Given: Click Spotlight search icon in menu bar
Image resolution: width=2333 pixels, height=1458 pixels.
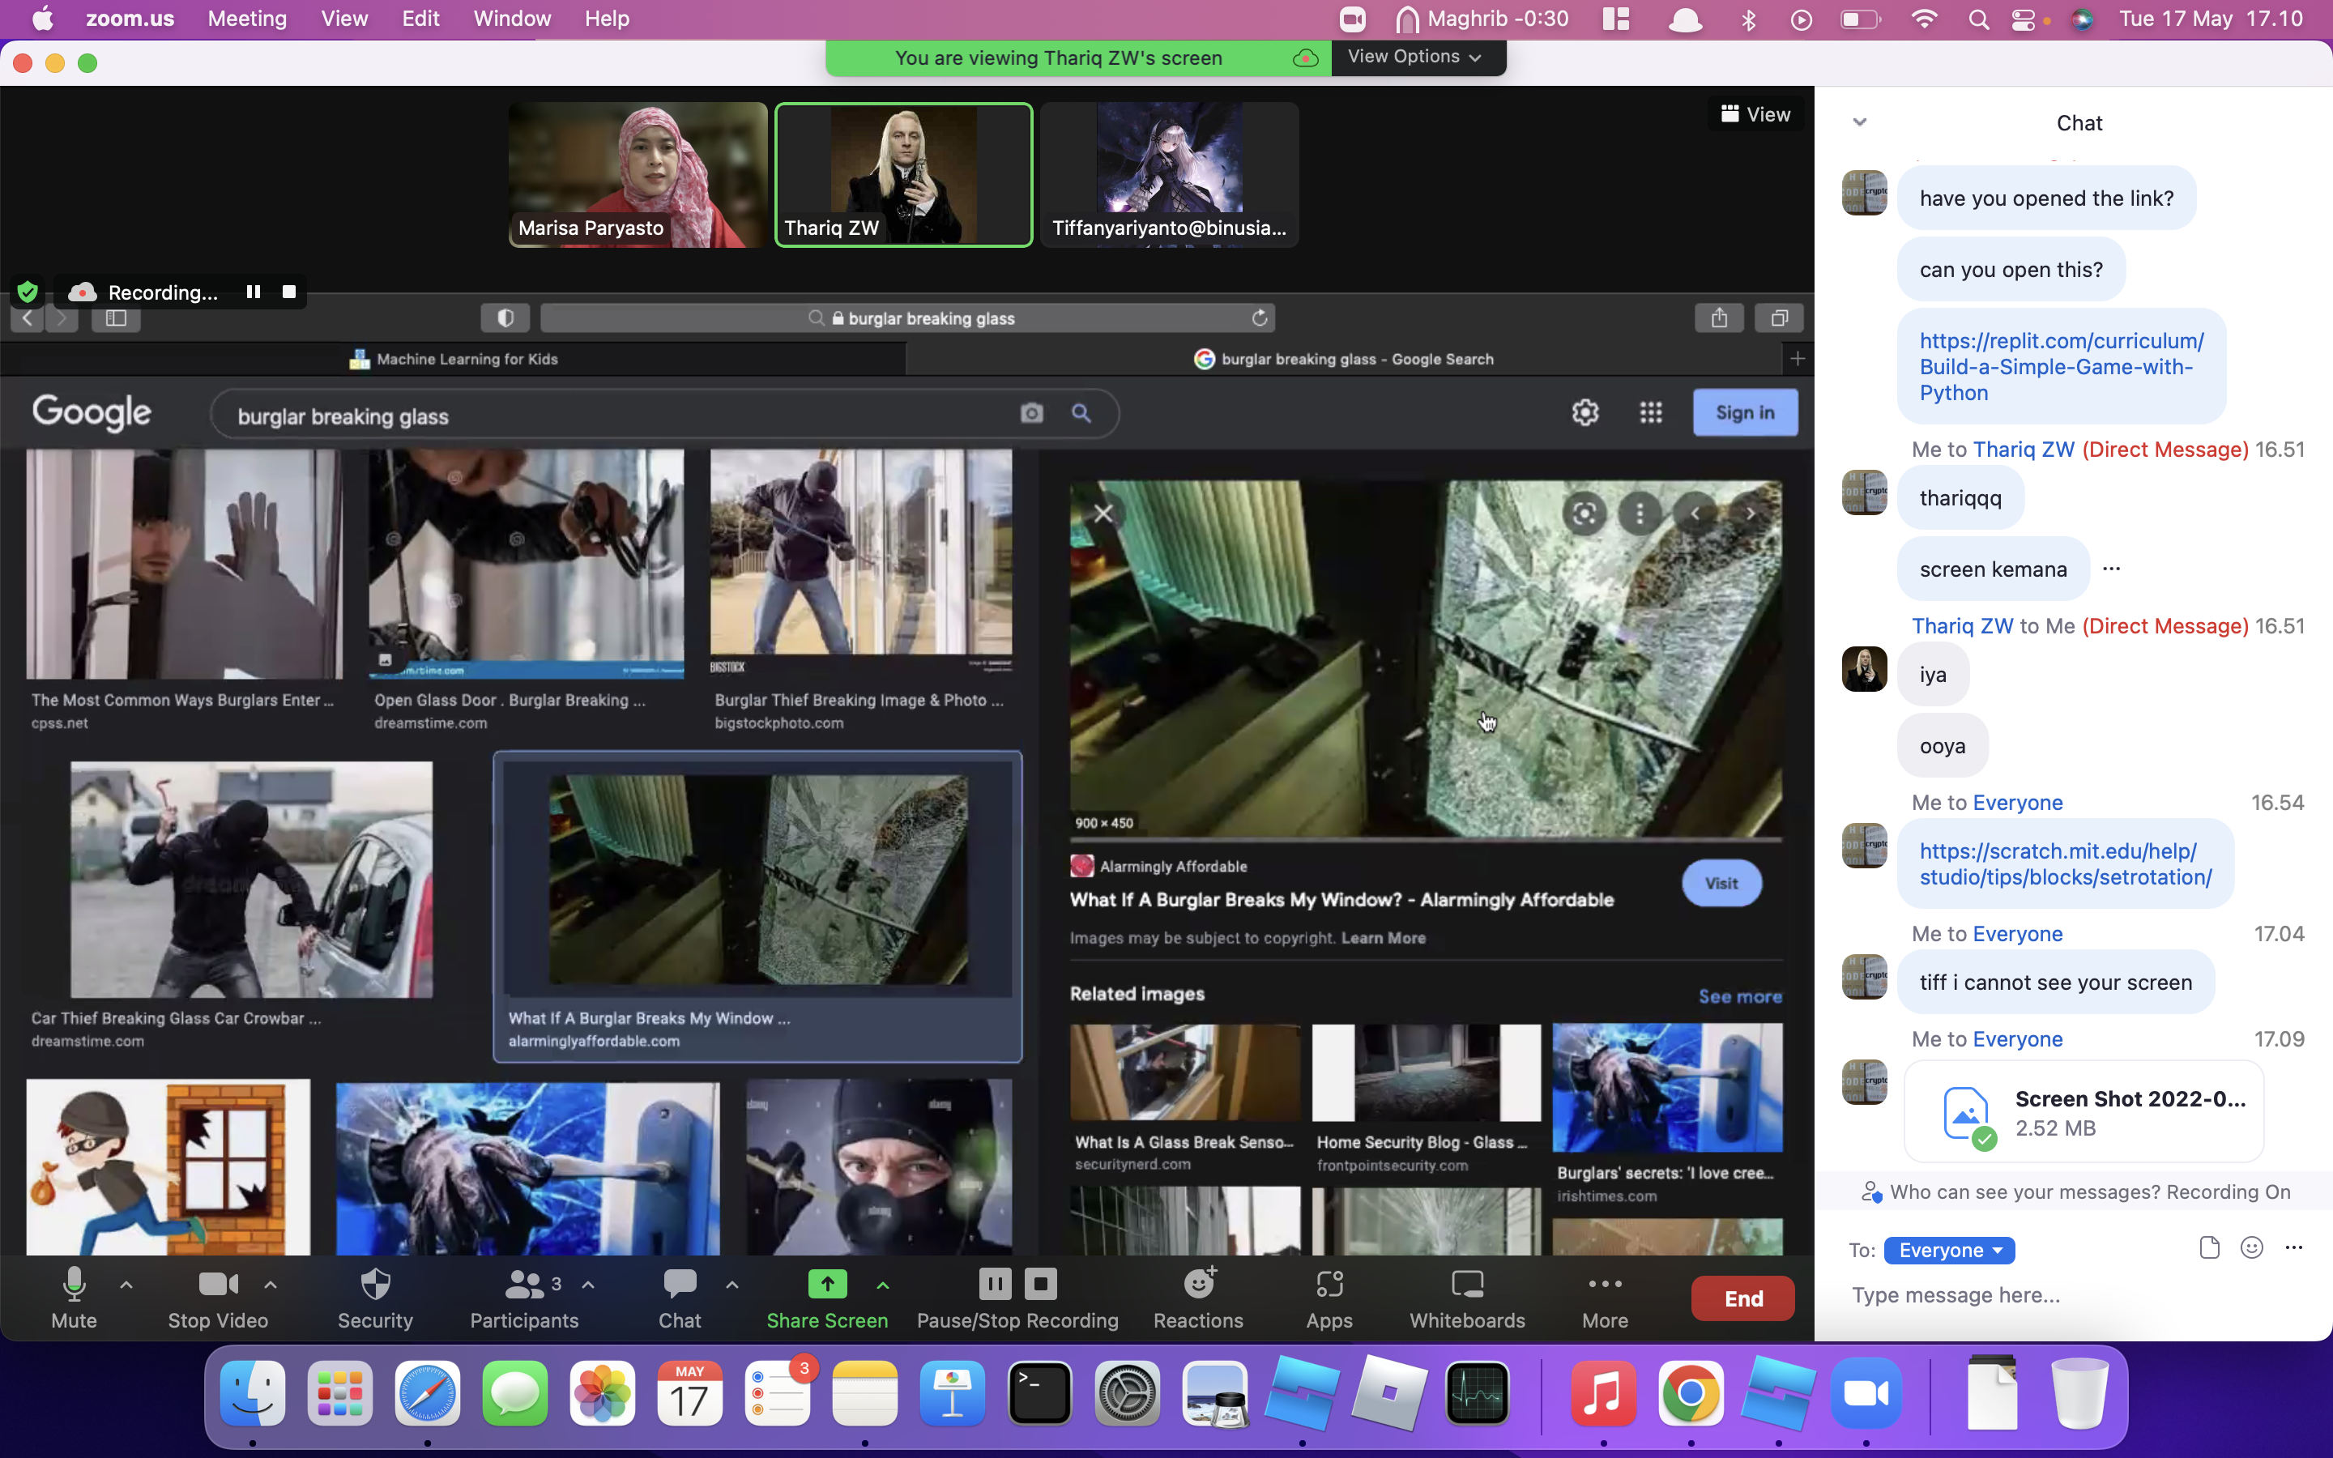Looking at the screenshot, I should point(1978,19).
